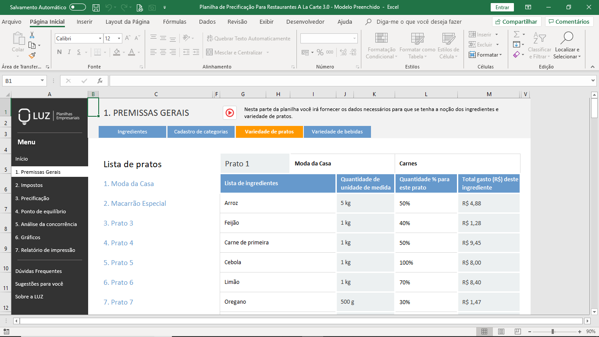This screenshot has width=599, height=337.
Task: Click the red play video icon
Action: 230,113
